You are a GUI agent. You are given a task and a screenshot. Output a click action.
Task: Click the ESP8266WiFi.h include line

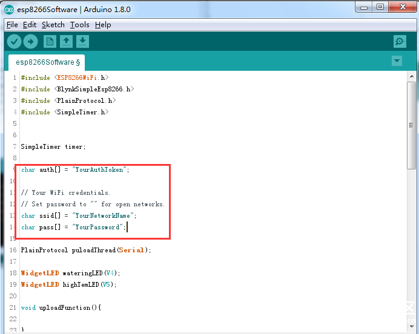(x=65, y=77)
